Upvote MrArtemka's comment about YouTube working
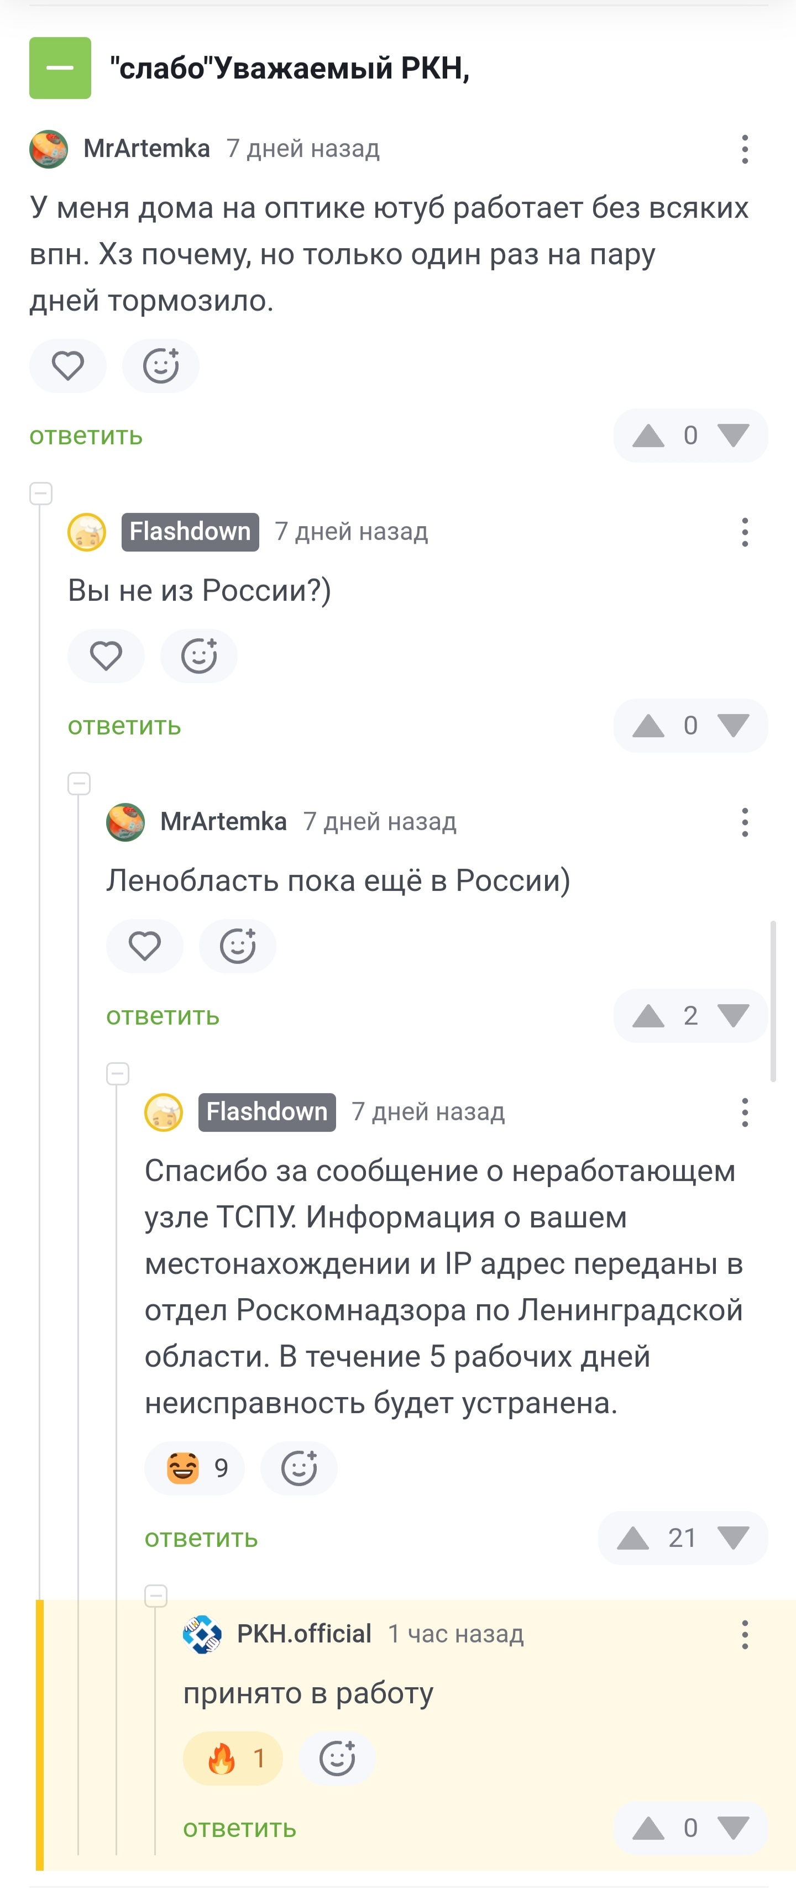The width and height of the screenshot is (796, 1890). 648,436
